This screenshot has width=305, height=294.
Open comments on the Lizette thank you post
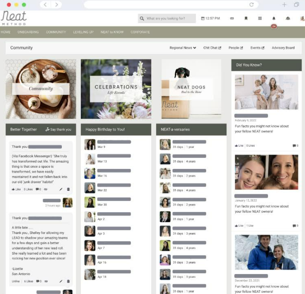39,281
